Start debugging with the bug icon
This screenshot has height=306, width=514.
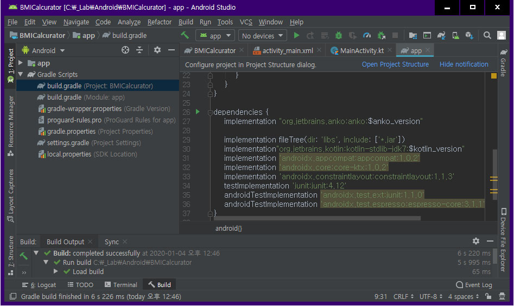tap(339, 35)
